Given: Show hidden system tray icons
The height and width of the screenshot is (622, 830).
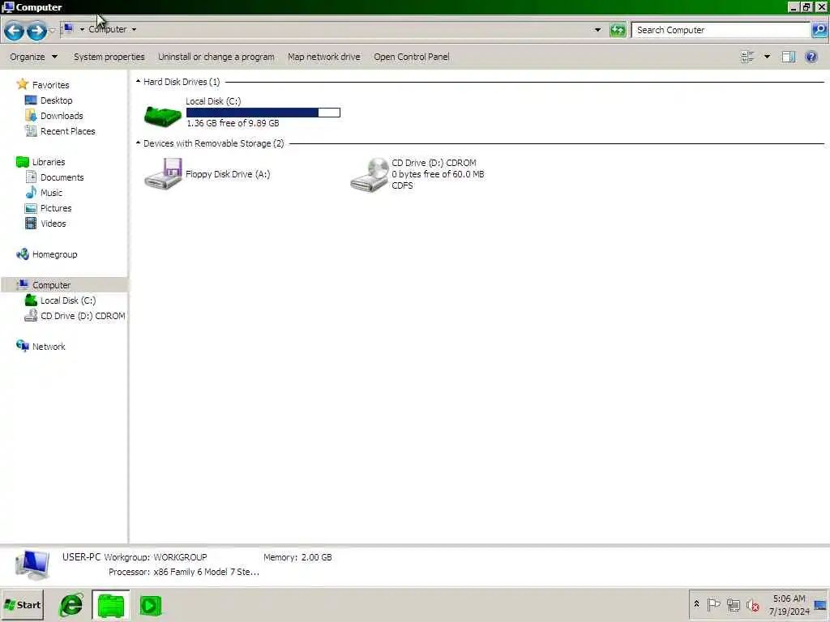Looking at the screenshot, I should click(696, 604).
